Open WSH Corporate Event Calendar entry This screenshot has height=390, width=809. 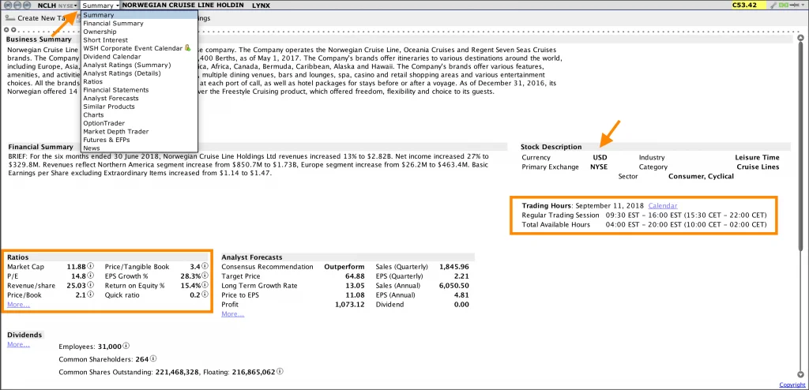point(139,48)
